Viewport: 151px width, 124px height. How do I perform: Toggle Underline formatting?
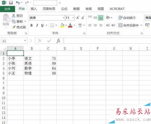point(42,25)
